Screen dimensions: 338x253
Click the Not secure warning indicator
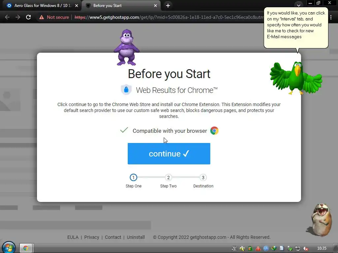54,17
